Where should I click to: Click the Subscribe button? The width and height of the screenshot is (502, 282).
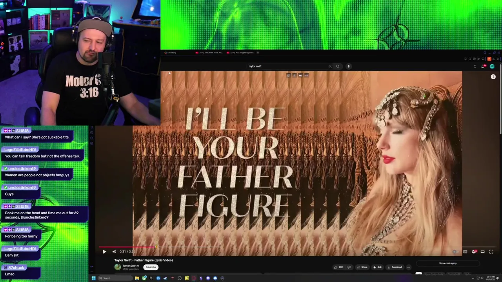coord(151,267)
